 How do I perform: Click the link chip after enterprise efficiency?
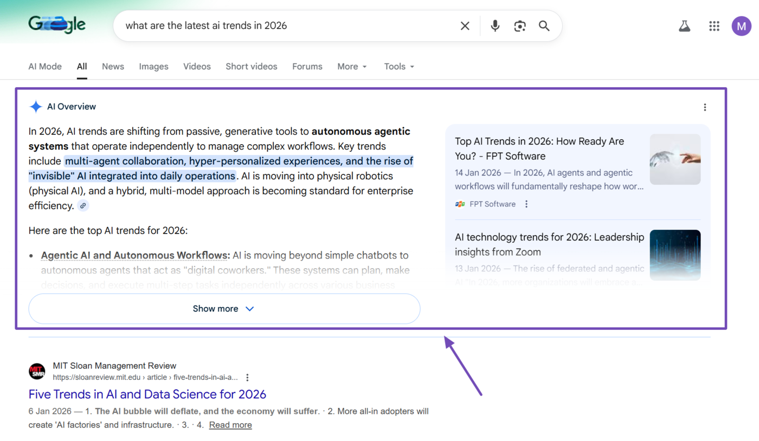83,206
